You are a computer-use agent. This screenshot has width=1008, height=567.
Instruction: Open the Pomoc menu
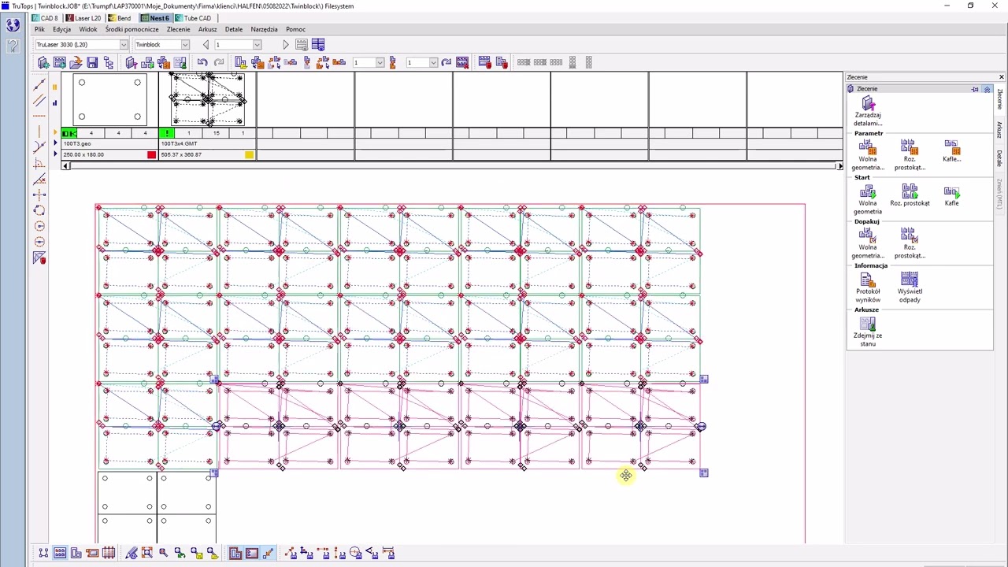point(295,29)
